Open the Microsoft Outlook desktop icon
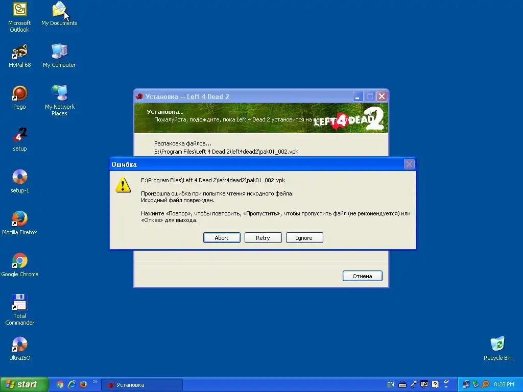523x392 pixels. tap(19, 17)
